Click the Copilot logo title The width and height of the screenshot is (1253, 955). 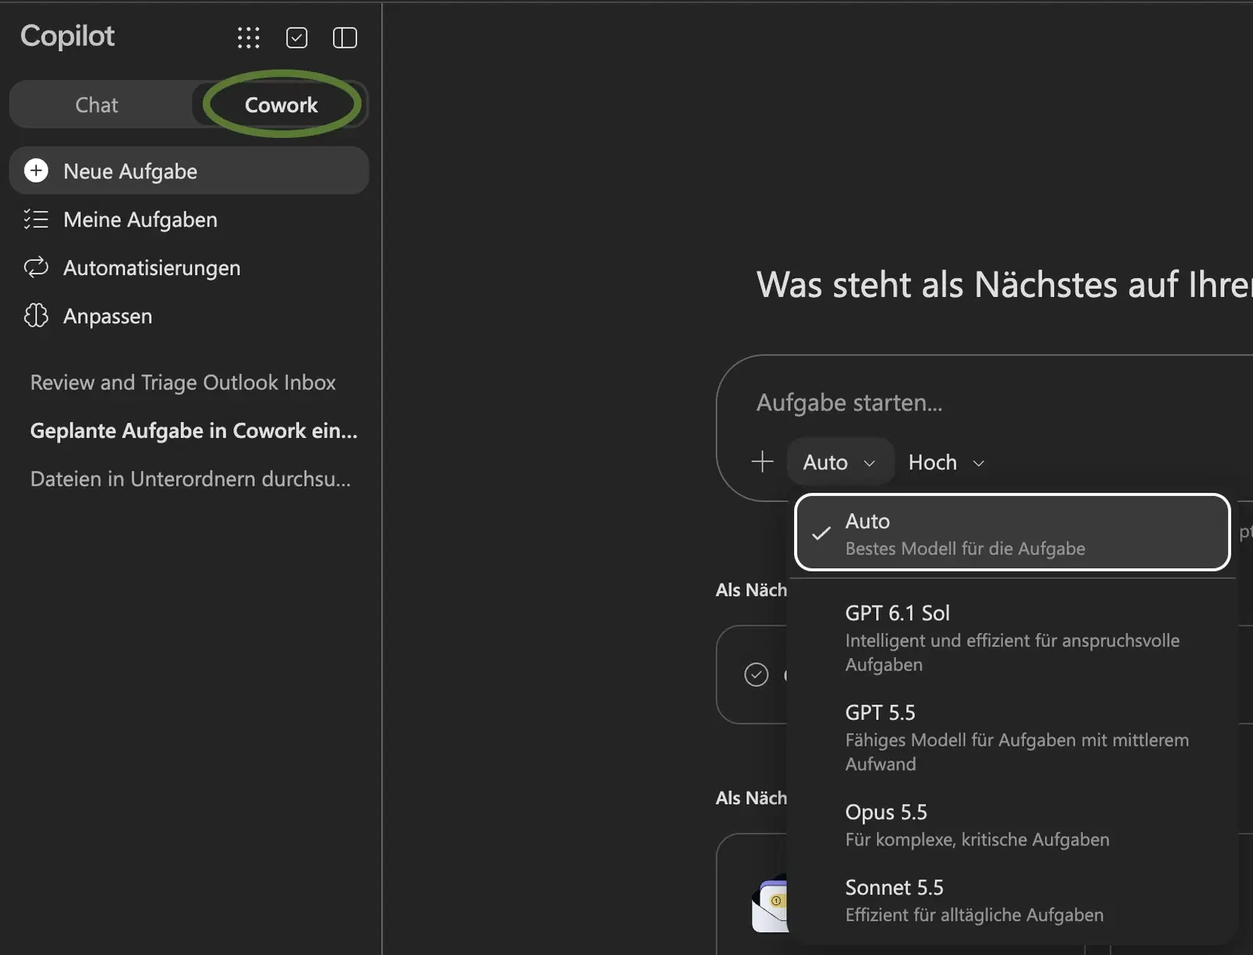click(x=67, y=36)
